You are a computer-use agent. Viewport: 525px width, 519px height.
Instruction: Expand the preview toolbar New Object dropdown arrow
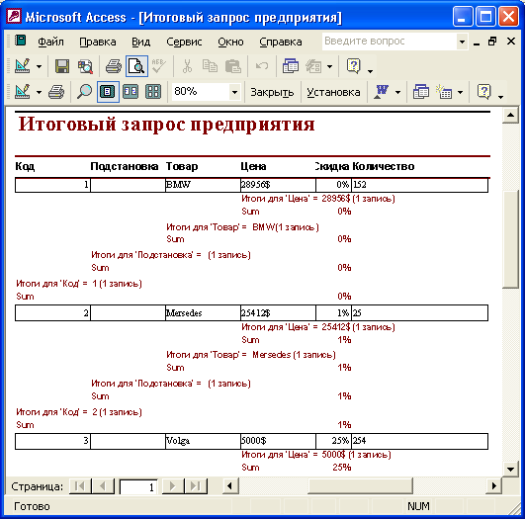pyautogui.click(x=460, y=92)
